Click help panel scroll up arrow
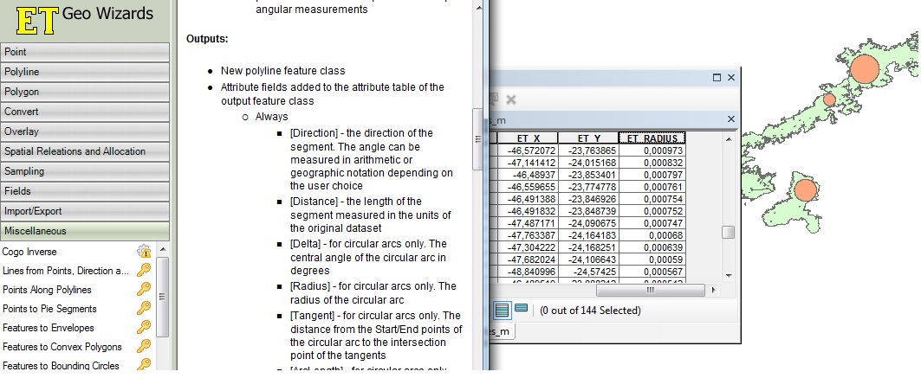The image size is (921, 378). click(479, 8)
